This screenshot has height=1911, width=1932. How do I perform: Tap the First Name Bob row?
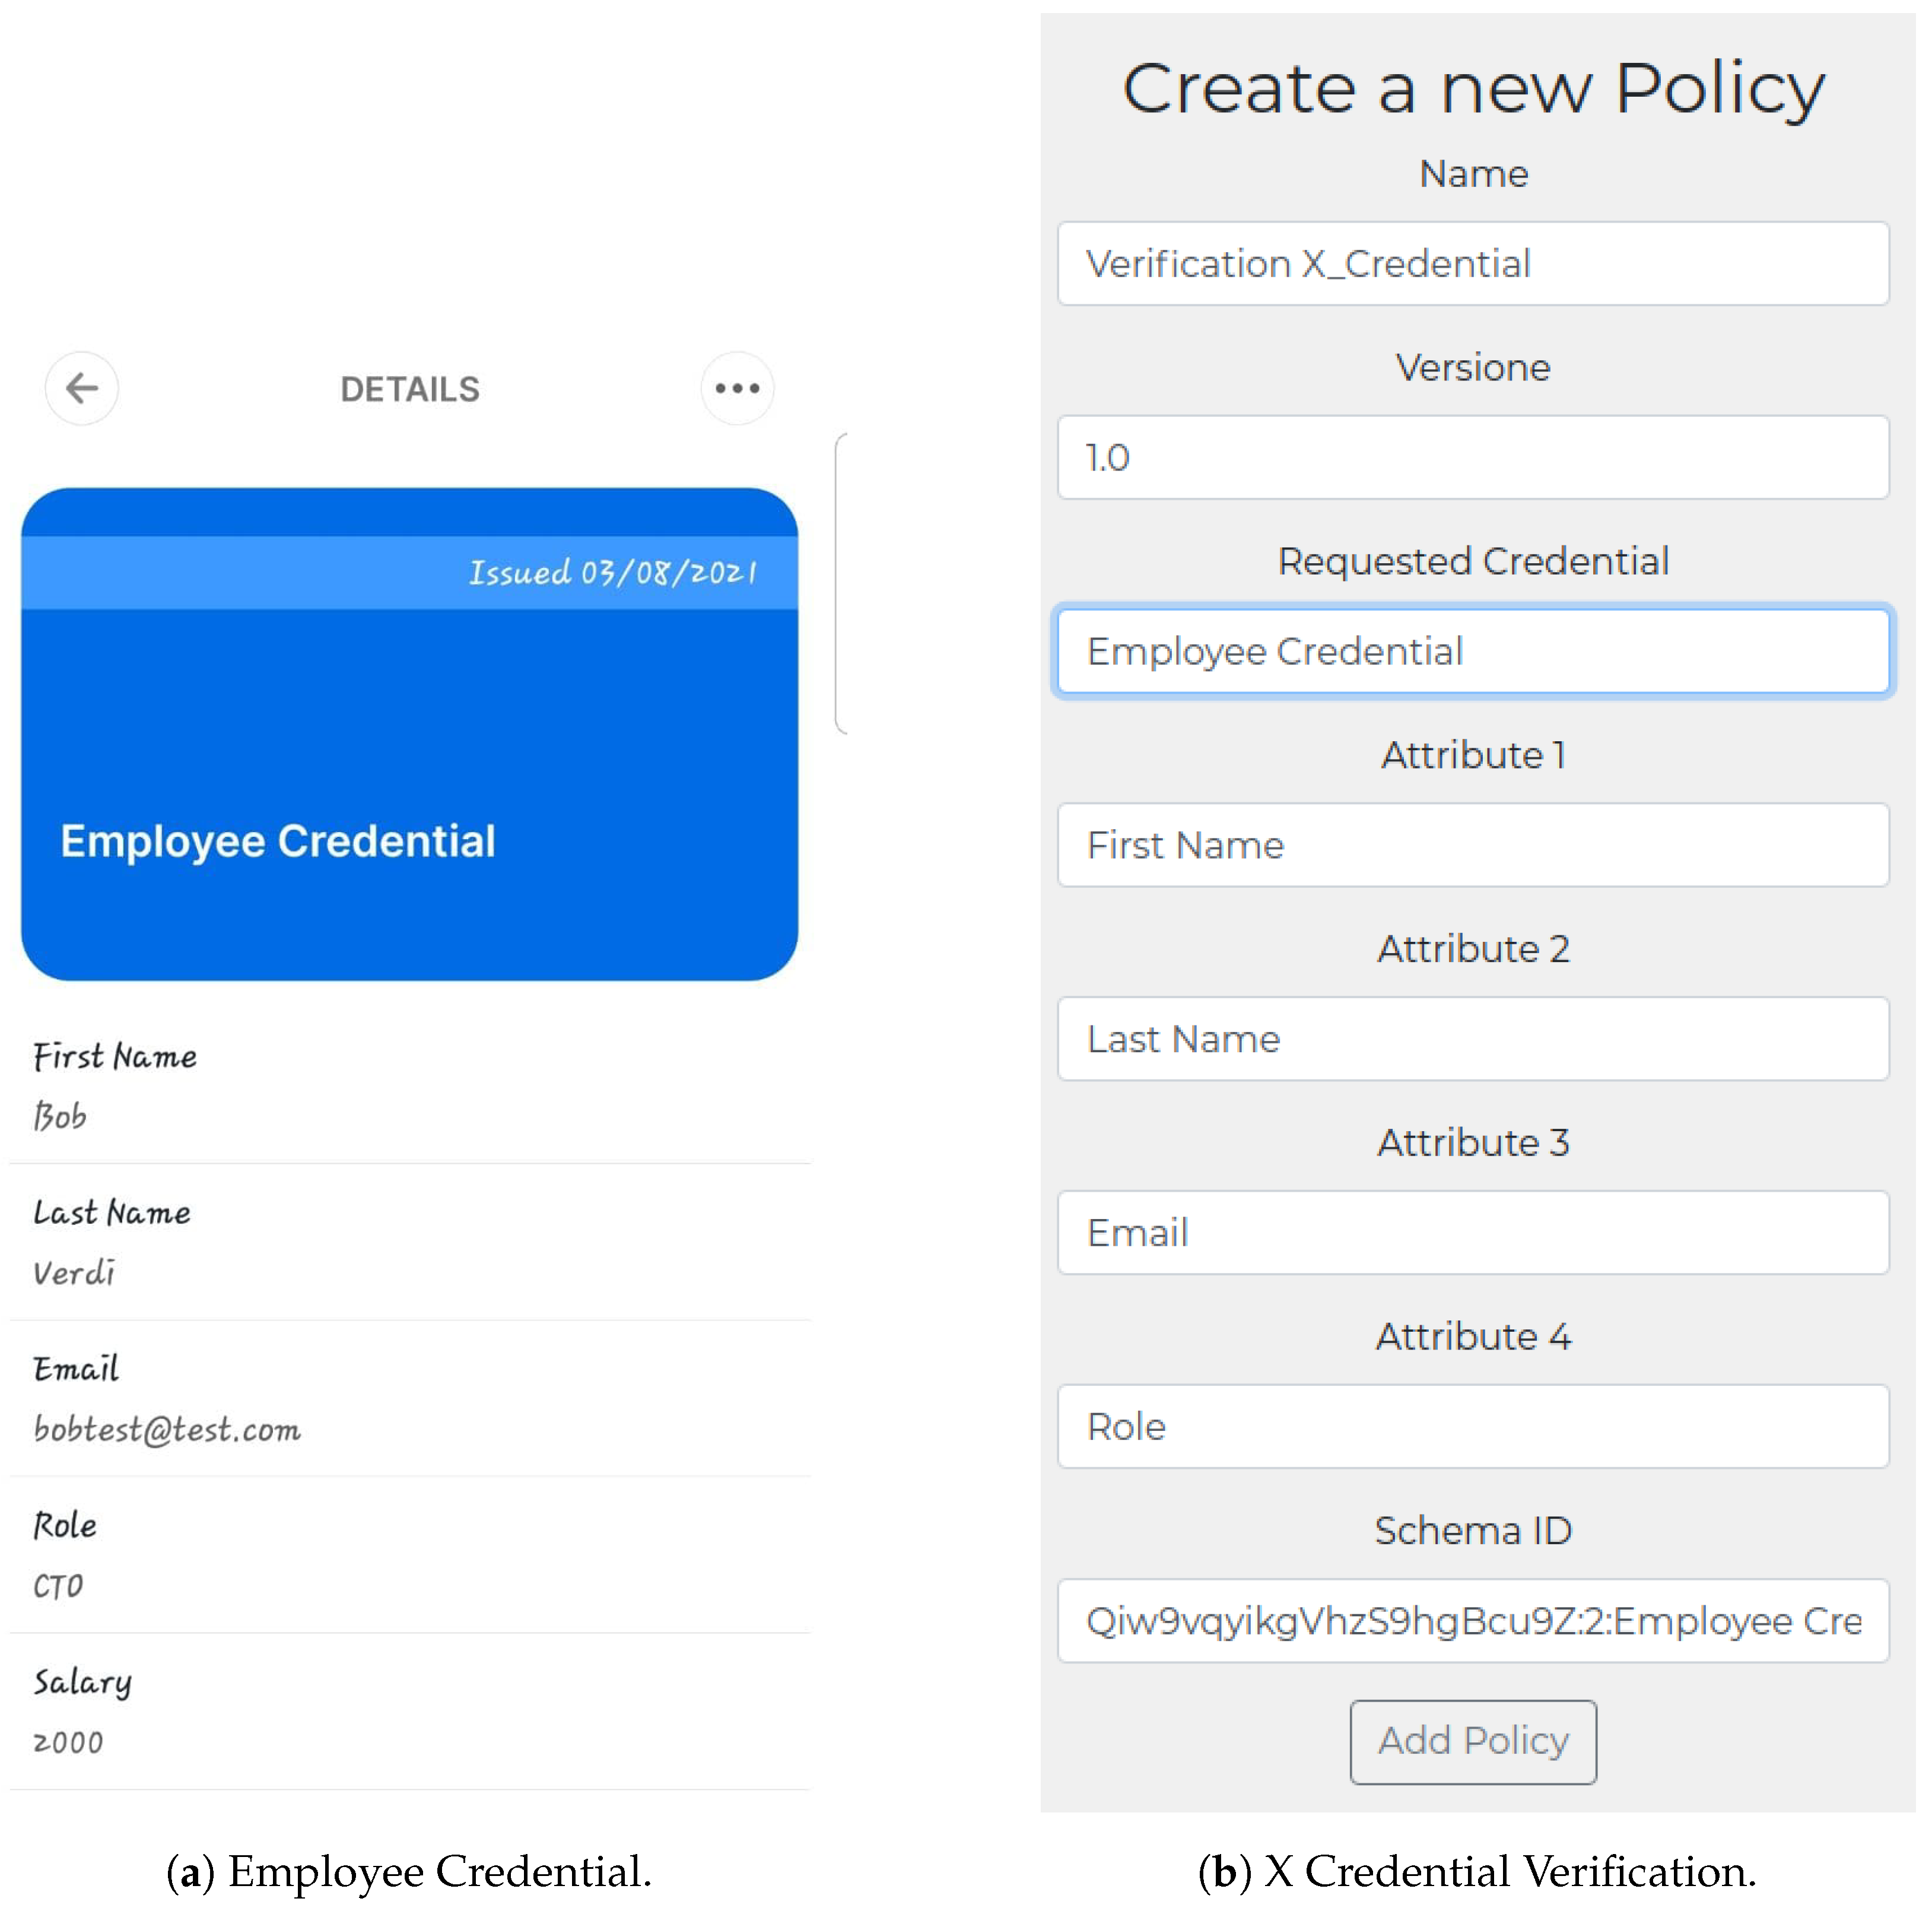click(409, 1086)
